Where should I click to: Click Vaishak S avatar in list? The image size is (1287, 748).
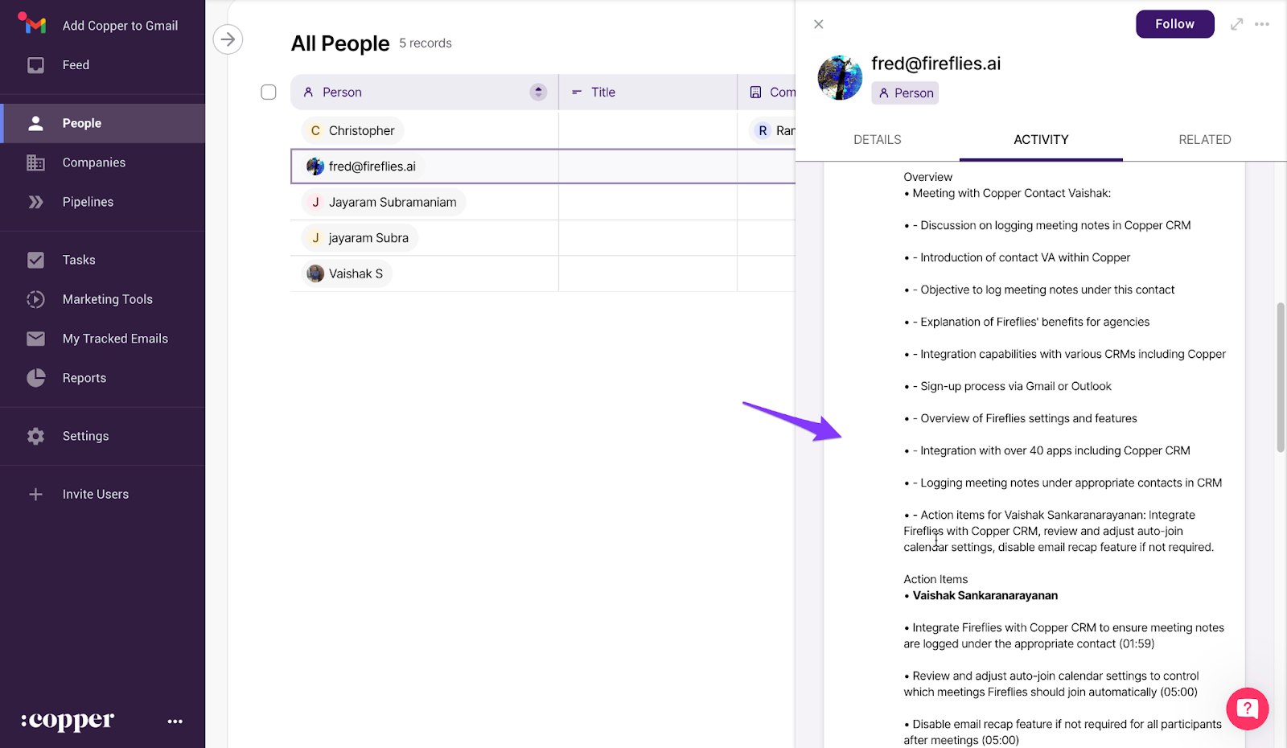click(x=315, y=273)
